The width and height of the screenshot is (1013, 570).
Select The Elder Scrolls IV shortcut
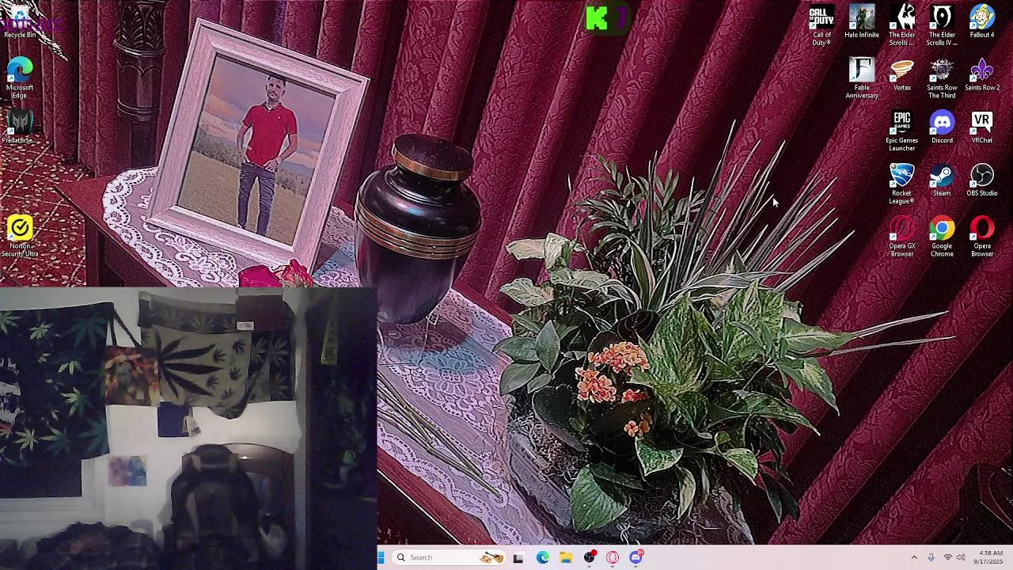click(x=942, y=25)
